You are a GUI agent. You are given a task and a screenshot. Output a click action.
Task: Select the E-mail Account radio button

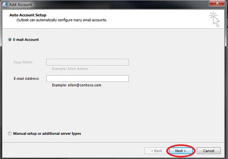[10, 40]
